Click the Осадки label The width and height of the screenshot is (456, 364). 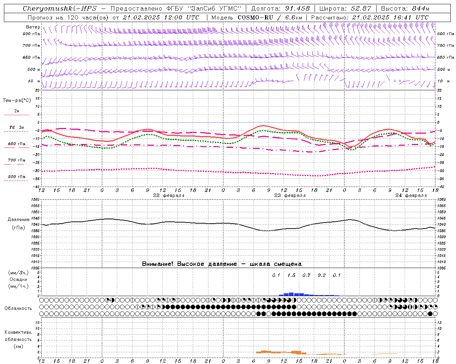click(19, 279)
